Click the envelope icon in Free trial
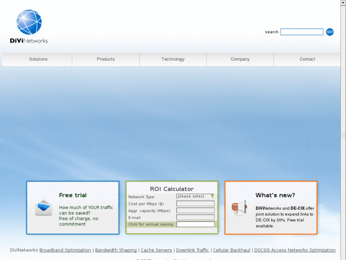The width and height of the screenshot is (346, 260). coord(44,208)
